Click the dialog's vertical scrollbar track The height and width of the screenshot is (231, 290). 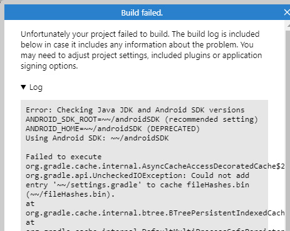[287, 129]
